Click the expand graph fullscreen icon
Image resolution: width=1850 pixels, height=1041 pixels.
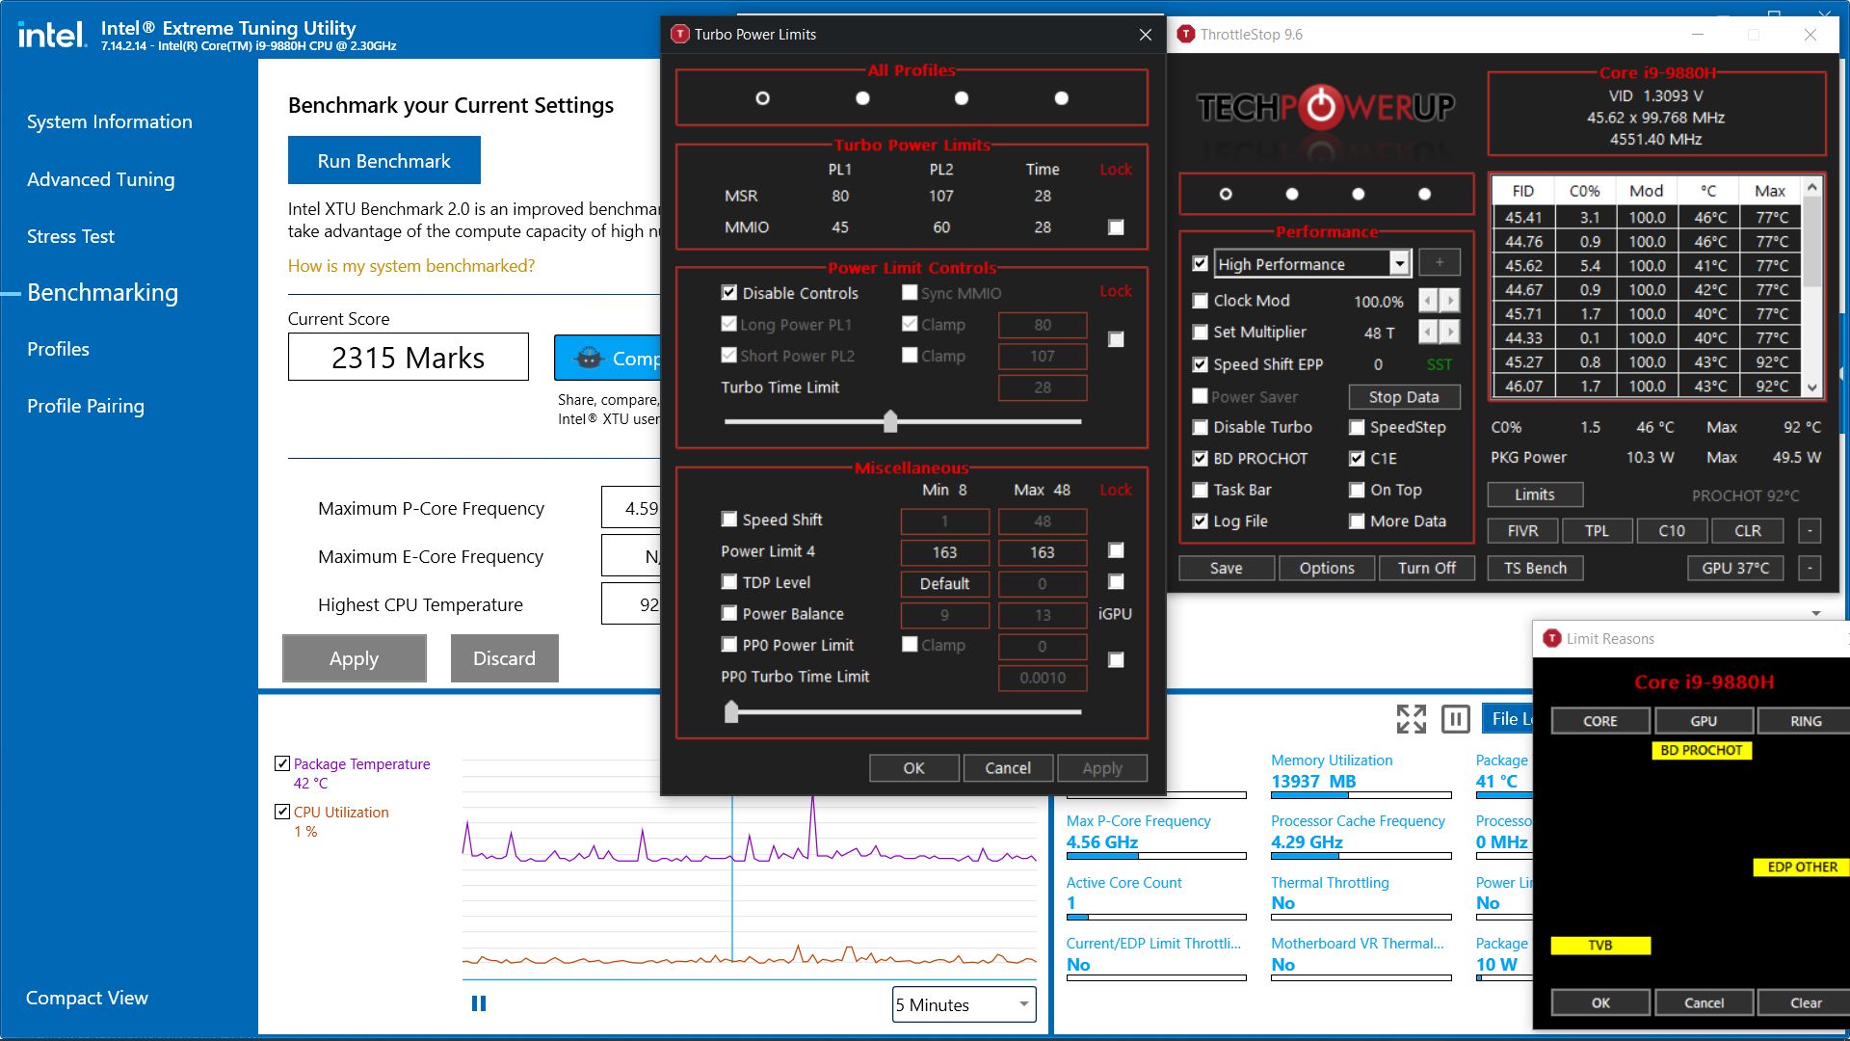coord(1412,718)
